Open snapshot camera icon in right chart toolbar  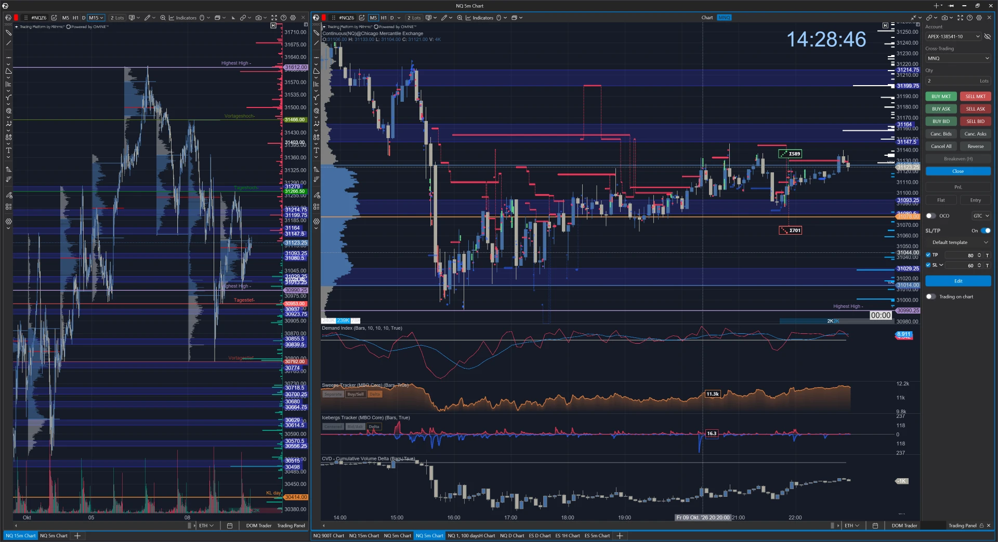pos(944,18)
